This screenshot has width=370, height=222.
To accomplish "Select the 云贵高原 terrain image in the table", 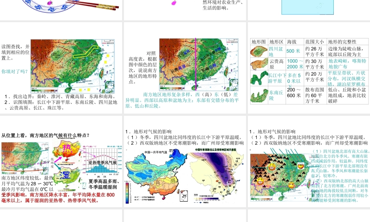I will point(259,64).
